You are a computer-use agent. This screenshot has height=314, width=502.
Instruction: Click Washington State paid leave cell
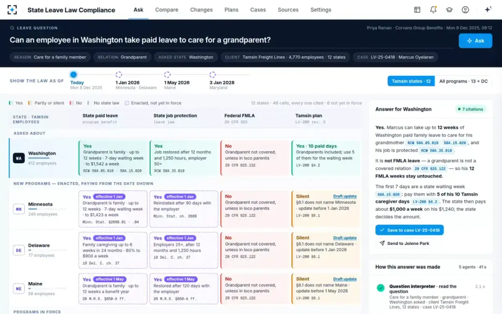[x=113, y=158]
